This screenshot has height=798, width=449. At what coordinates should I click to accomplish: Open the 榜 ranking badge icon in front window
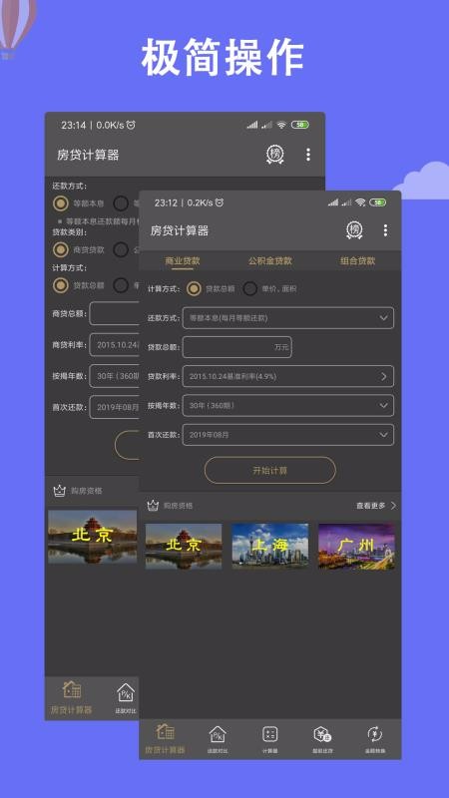click(x=354, y=230)
